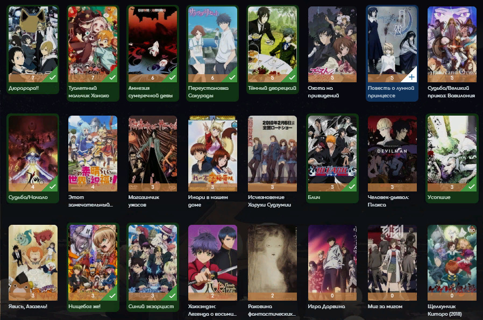Open the Игра Дарвина poster thumbnail

(332, 262)
